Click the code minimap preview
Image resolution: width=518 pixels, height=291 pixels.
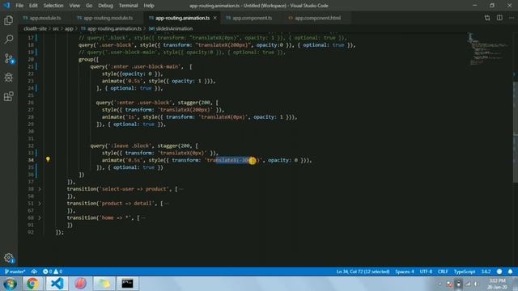(x=489, y=48)
